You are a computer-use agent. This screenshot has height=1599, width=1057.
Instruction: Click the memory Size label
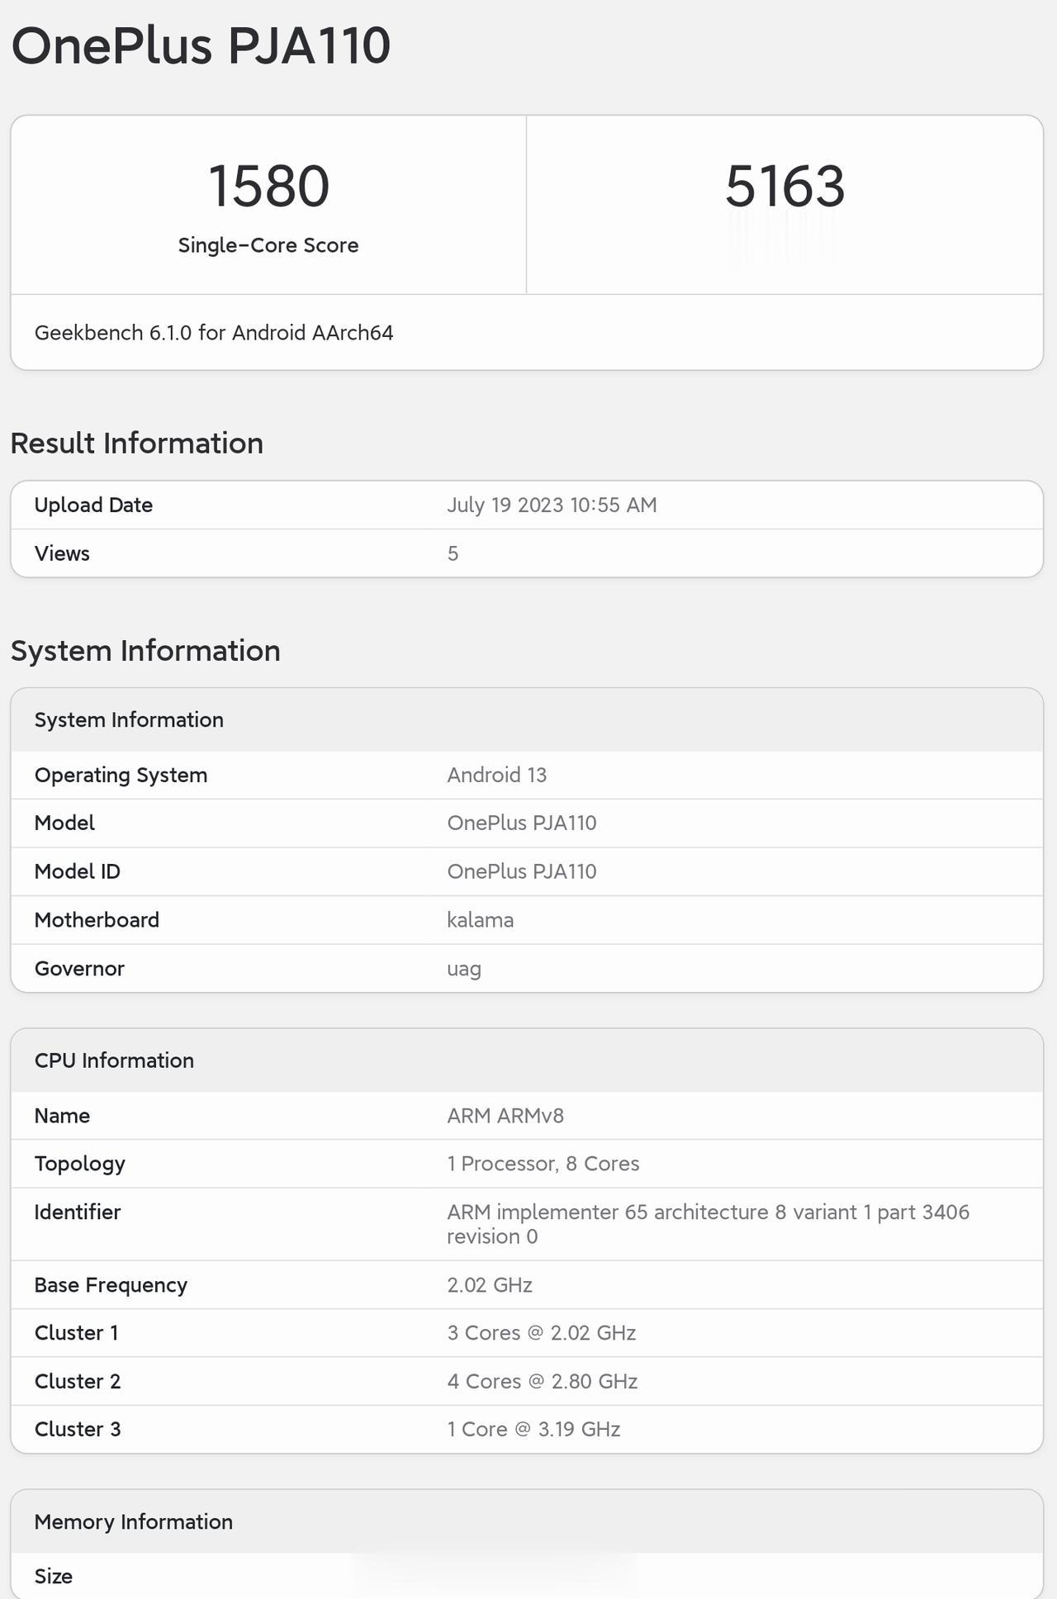coord(54,1577)
